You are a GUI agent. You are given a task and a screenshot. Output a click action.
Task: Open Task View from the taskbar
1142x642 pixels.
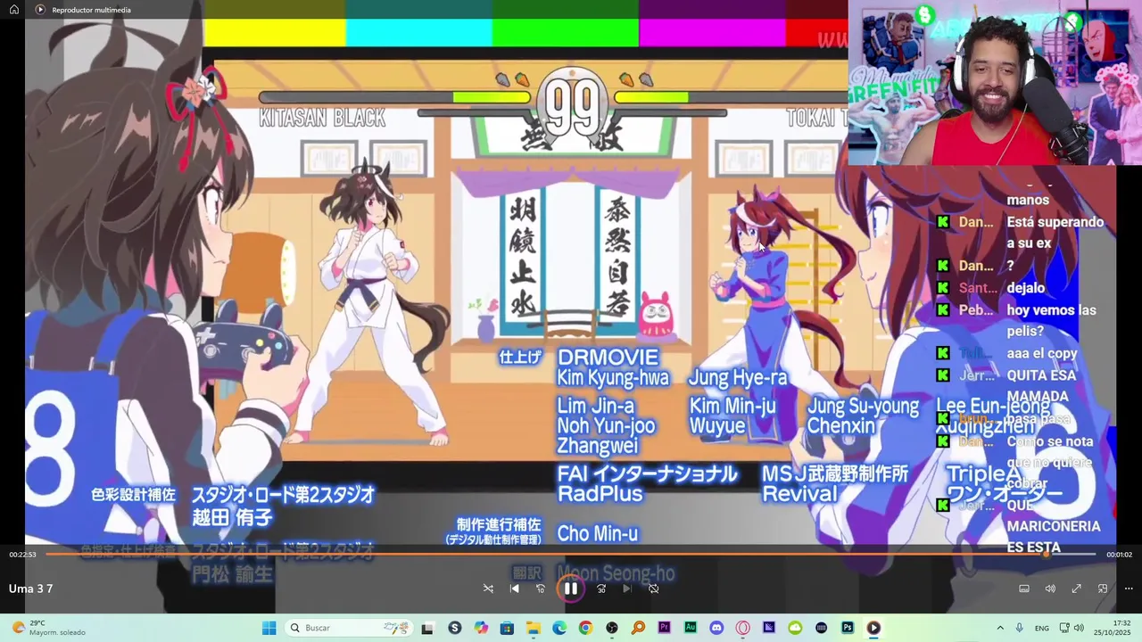click(427, 628)
